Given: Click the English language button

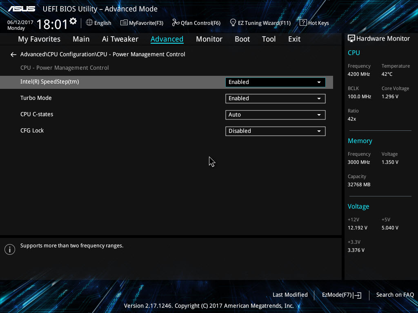Looking at the screenshot, I should [99, 23].
